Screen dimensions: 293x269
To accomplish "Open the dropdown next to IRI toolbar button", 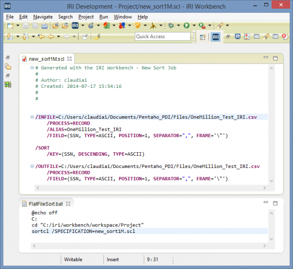I will coord(83,25).
